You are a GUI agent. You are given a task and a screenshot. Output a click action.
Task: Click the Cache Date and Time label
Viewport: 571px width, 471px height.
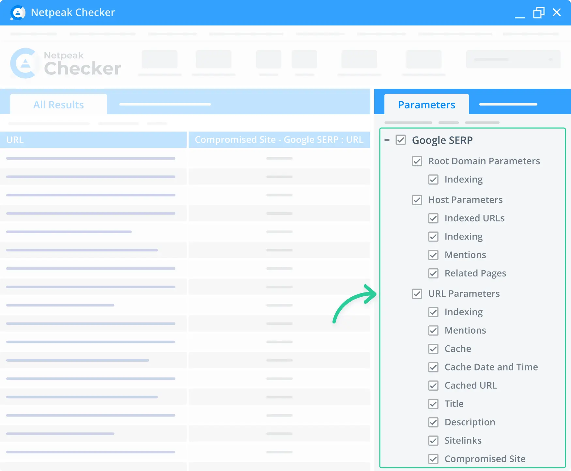tap(491, 367)
